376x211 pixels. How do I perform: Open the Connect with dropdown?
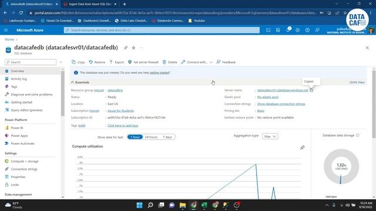click(x=197, y=62)
